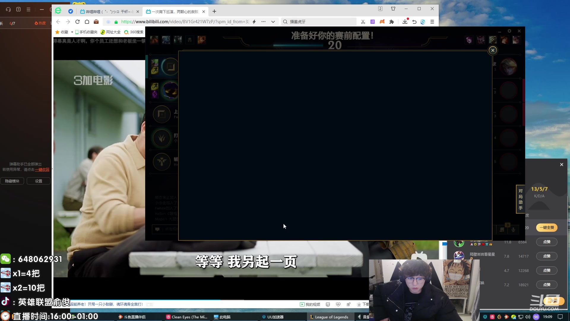Click the taskbar clock showing 19:09
The height and width of the screenshot is (321, 570).
tap(548, 317)
